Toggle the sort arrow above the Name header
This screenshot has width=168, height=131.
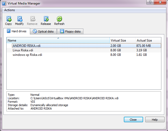58,38
